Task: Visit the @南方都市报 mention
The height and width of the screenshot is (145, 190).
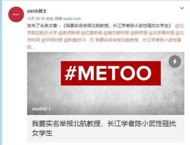Action: click(116, 33)
